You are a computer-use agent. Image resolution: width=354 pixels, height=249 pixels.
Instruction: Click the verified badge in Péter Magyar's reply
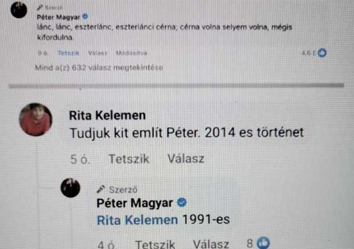click(x=182, y=202)
